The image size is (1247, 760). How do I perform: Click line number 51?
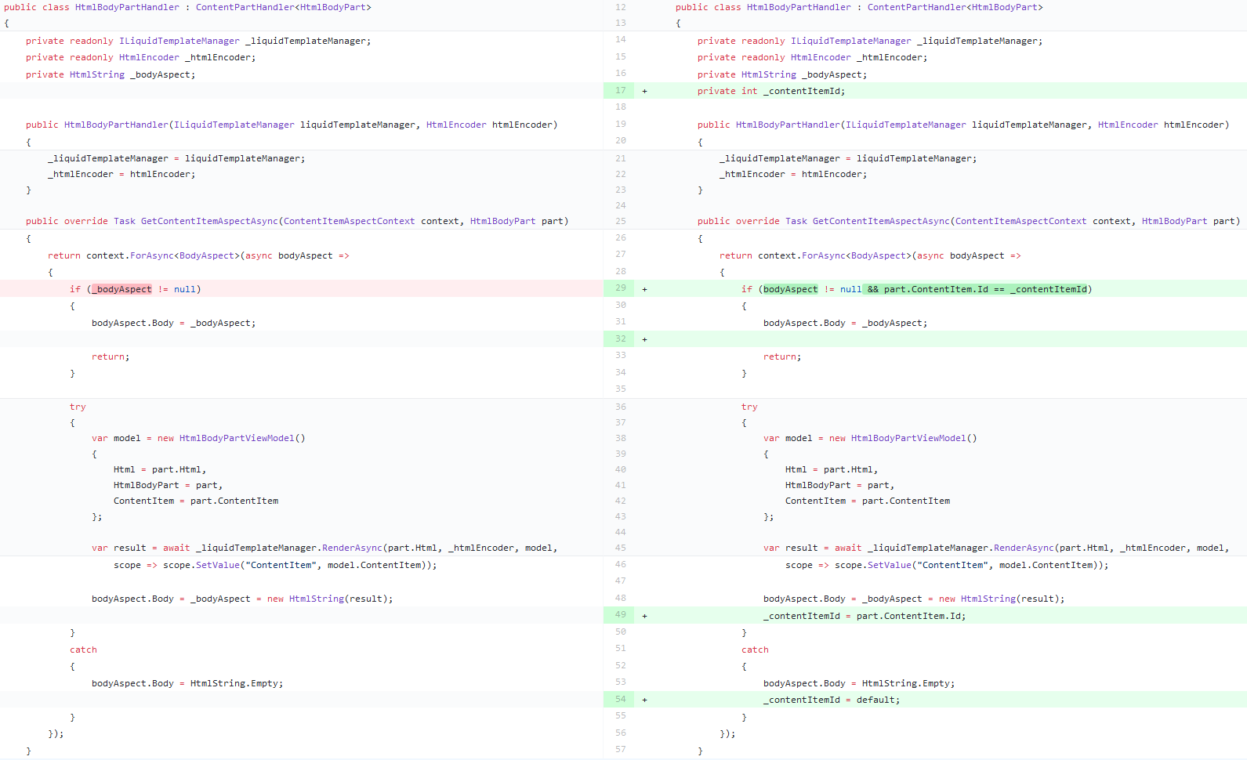[x=621, y=648]
